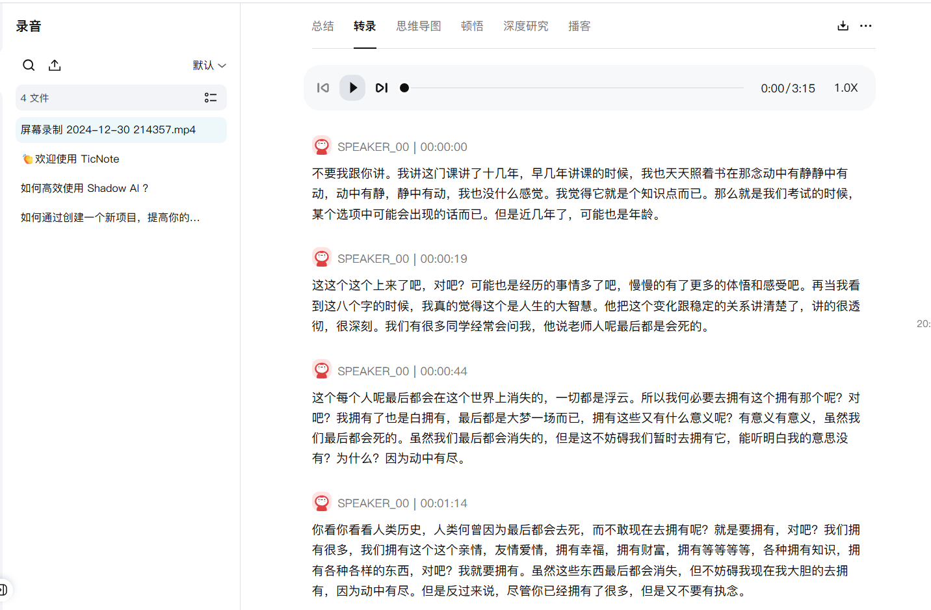Click transcript paragraph starting 你看你看看人类历史

click(585, 560)
